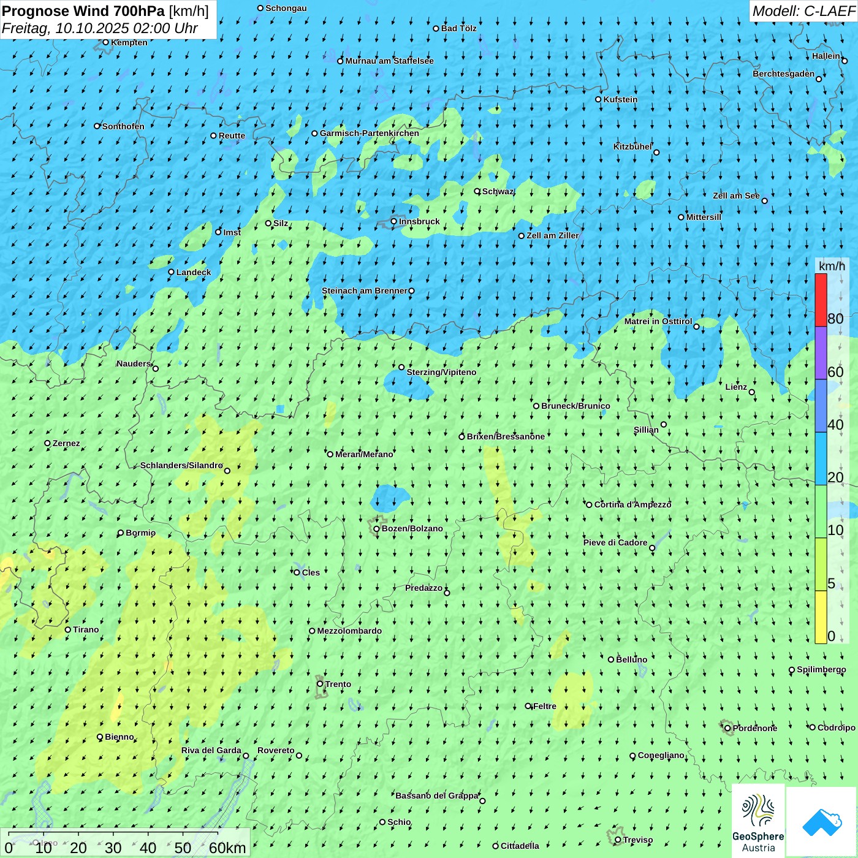This screenshot has height=858, width=858.
Task: Click the Innsbruck city marker
Action: coord(394,221)
